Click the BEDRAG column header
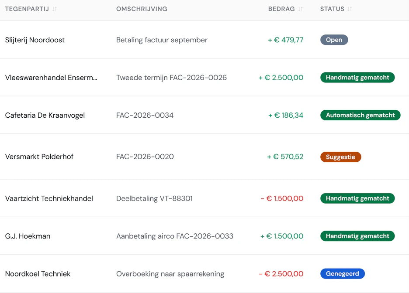The height and width of the screenshot is (293, 409). click(281, 9)
